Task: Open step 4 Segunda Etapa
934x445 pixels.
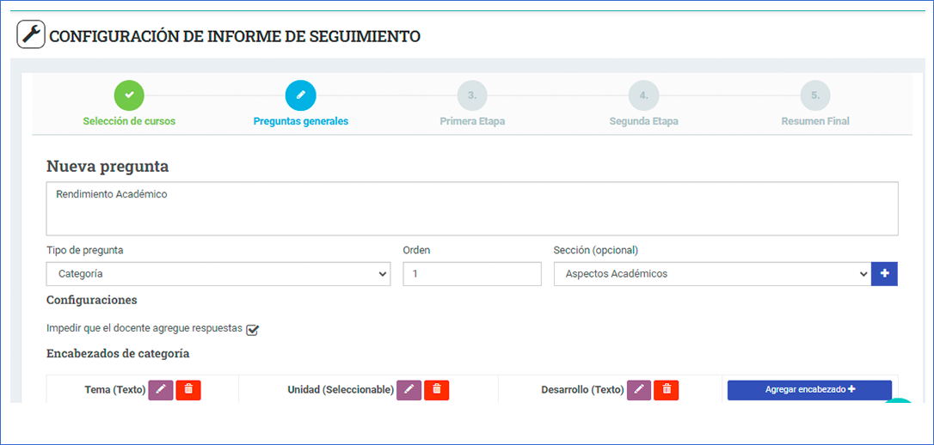Action: pyautogui.click(x=643, y=95)
